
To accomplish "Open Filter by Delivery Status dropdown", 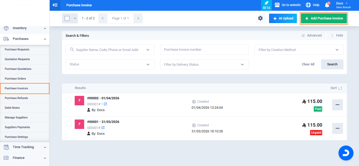I will (x=204, y=64).
